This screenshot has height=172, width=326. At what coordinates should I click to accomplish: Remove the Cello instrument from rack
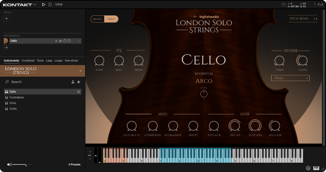click(x=78, y=41)
